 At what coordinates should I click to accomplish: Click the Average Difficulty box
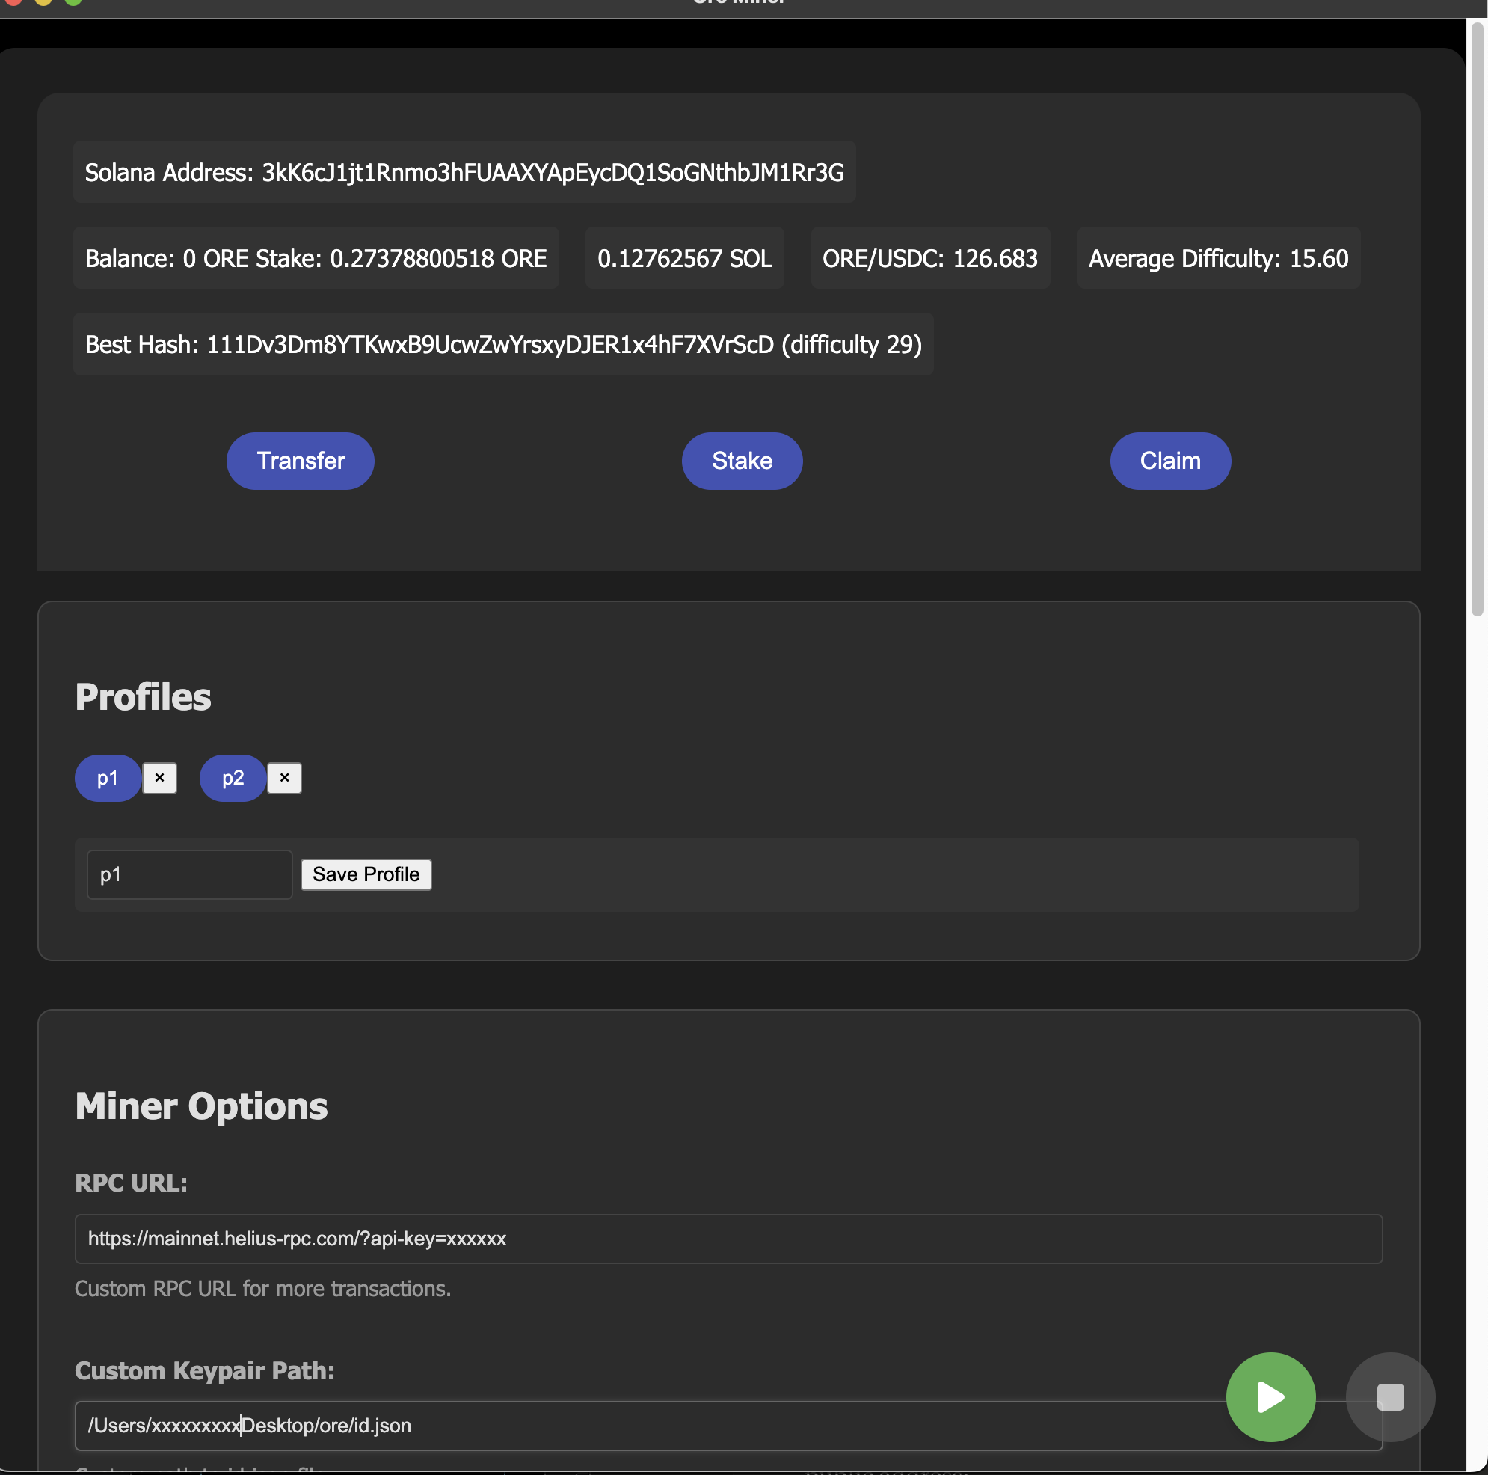click(1217, 258)
